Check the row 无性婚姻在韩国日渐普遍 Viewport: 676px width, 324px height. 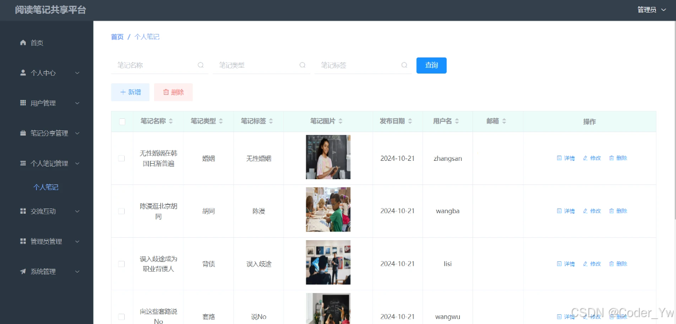tap(122, 159)
